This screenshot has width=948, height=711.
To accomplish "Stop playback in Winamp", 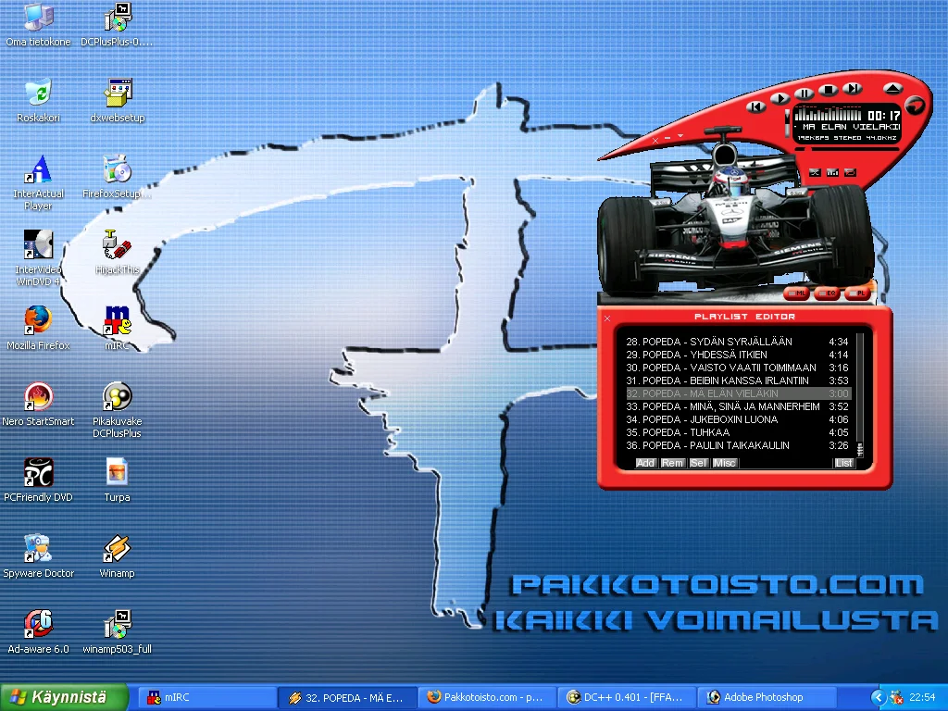I will (829, 91).
